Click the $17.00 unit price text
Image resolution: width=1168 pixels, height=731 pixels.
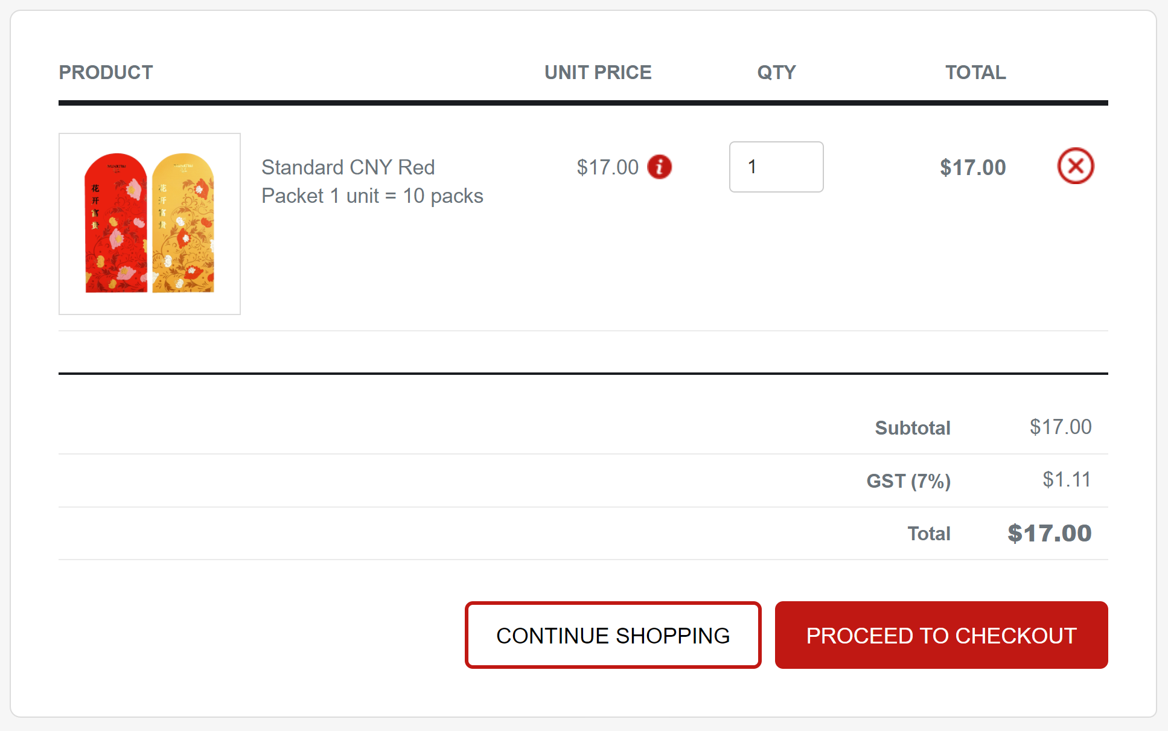(x=607, y=167)
